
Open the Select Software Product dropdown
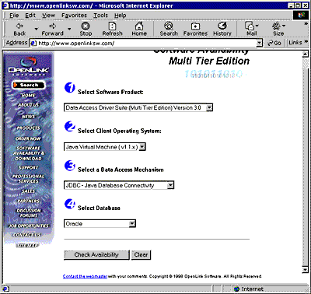pyautogui.click(x=138, y=107)
